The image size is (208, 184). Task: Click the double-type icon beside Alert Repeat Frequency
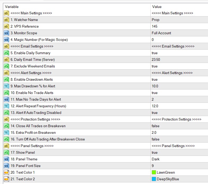6,106
